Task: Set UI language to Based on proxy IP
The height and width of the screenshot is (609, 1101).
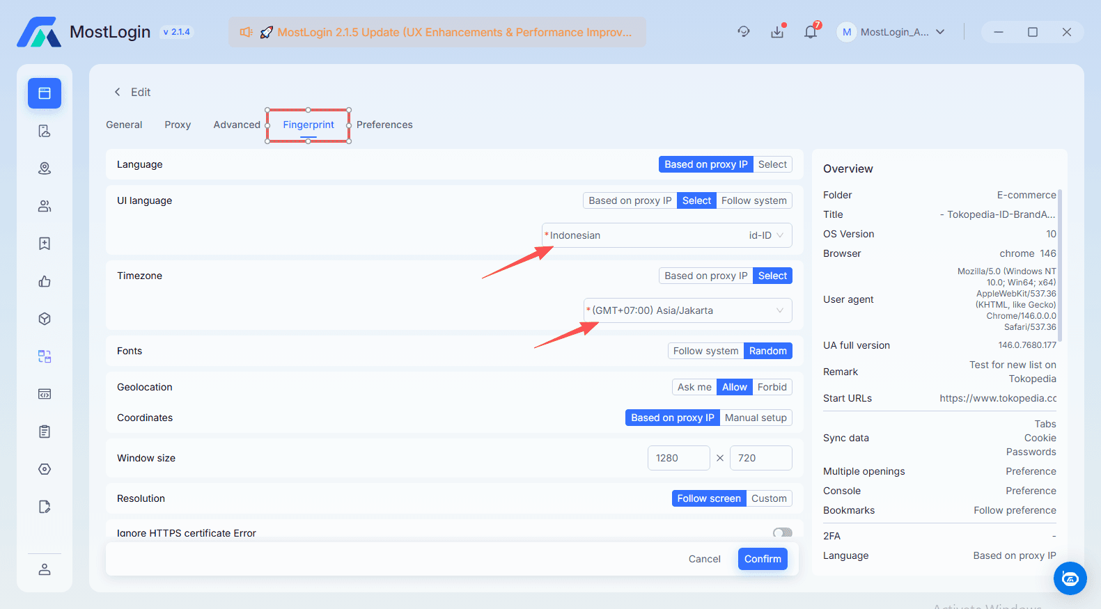Action: pos(630,200)
